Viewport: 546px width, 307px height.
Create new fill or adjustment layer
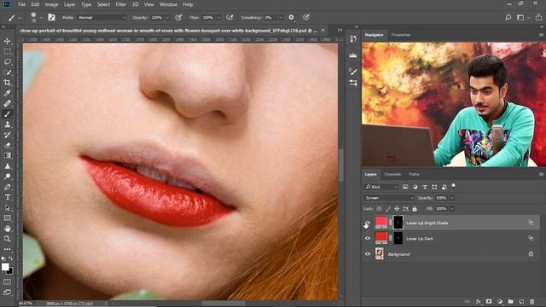coord(500,301)
